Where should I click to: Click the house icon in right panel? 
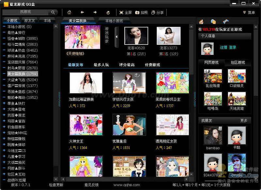(201, 22)
